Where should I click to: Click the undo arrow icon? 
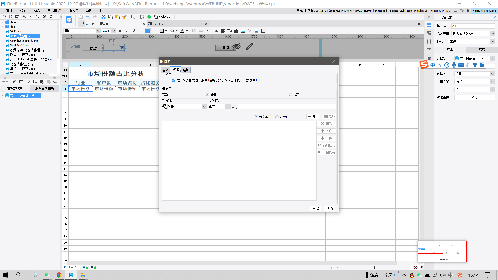pyautogui.click(x=88, y=17)
